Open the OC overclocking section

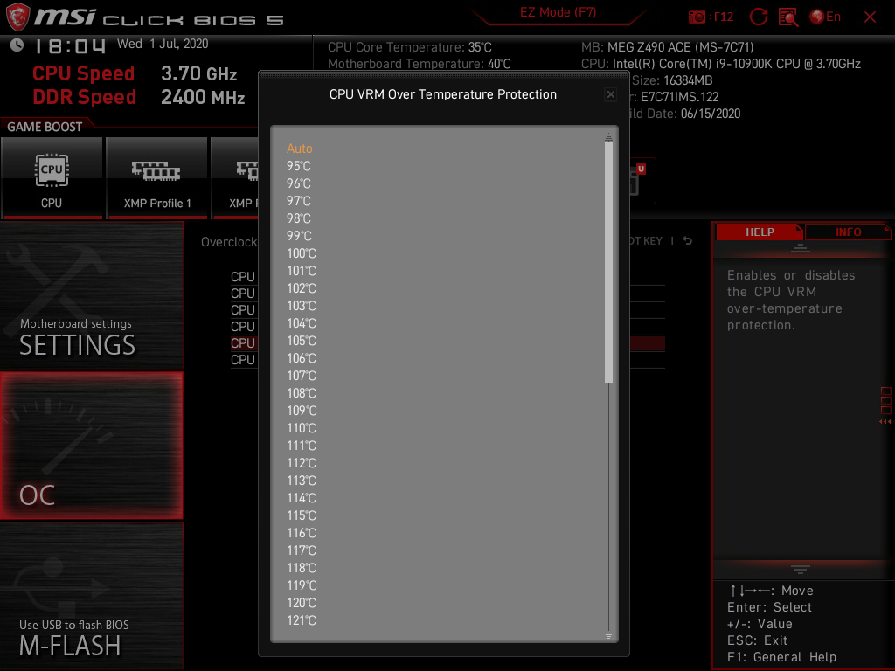tap(91, 446)
